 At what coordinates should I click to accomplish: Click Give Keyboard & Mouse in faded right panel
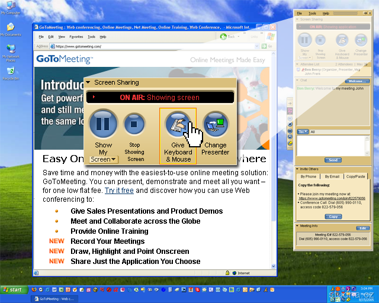pos(342,40)
